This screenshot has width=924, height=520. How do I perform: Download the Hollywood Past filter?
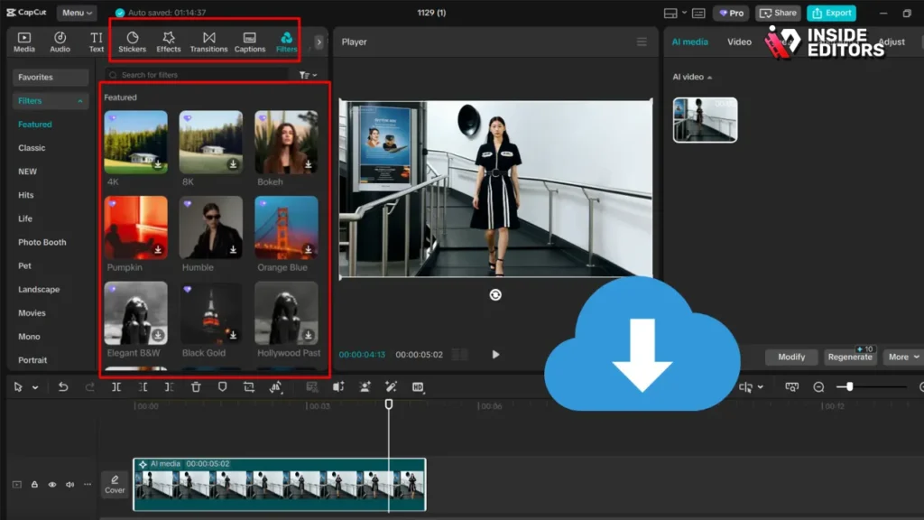[309, 336]
